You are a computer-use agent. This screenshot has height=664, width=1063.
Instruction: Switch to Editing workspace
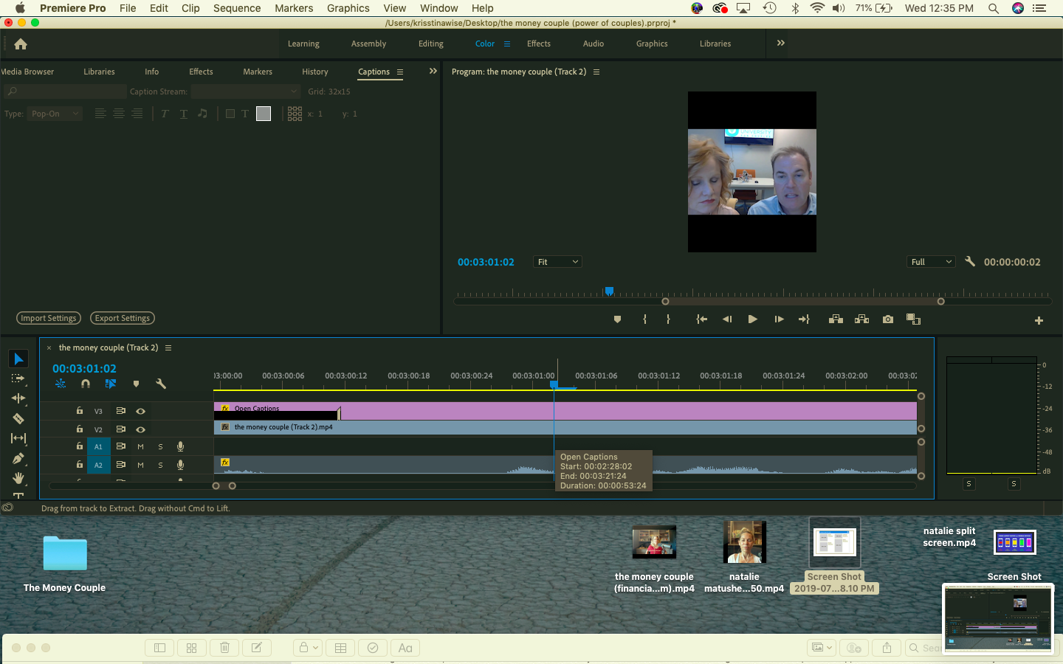431,44
